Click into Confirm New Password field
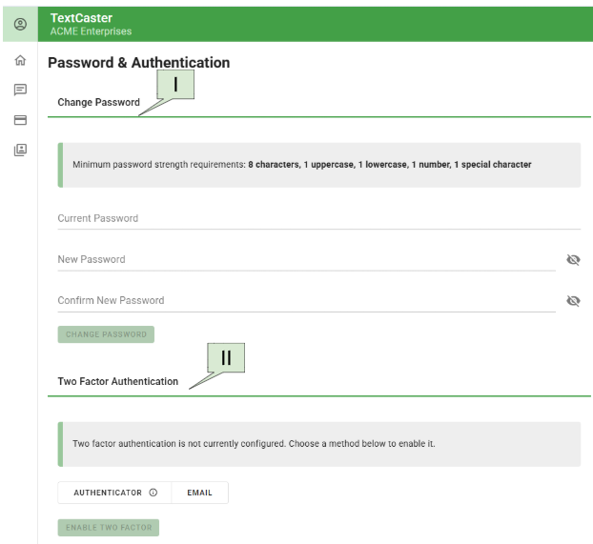593x544 pixels. pos(305,300)
